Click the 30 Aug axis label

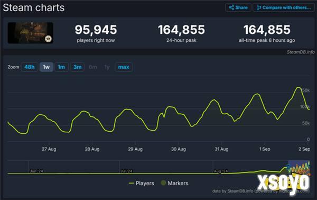[179, 149]
